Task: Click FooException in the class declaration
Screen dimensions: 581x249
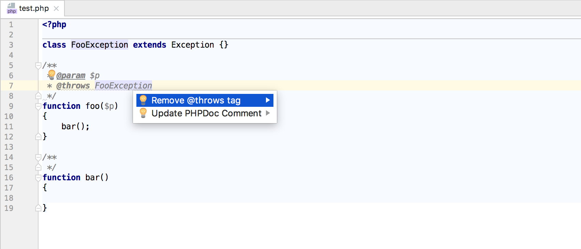Action: pyautogui.click(x=100, y=45)
